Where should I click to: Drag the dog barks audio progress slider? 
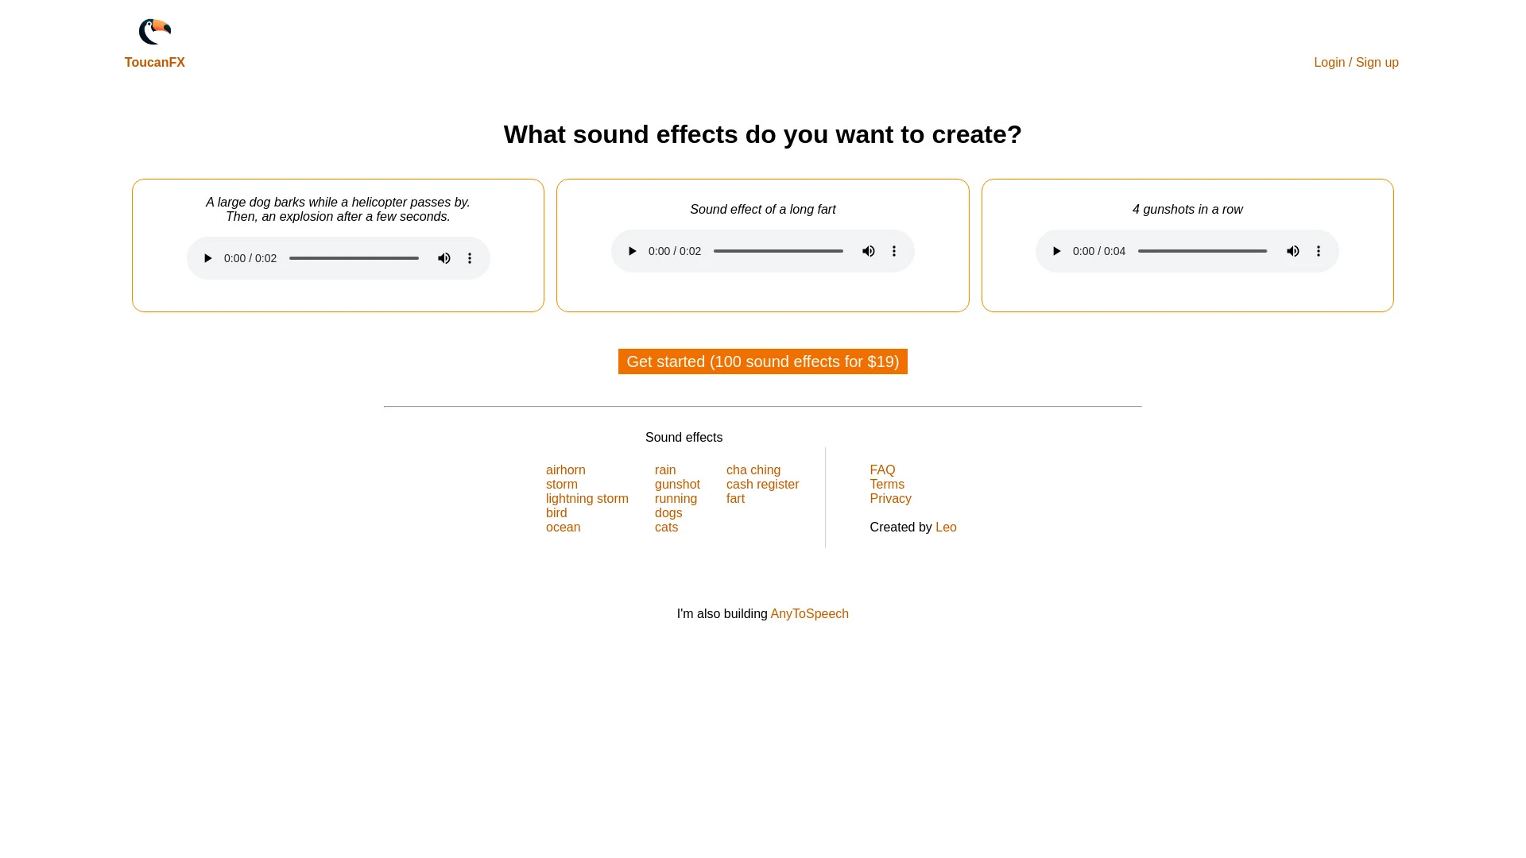[x=353, y=257]
